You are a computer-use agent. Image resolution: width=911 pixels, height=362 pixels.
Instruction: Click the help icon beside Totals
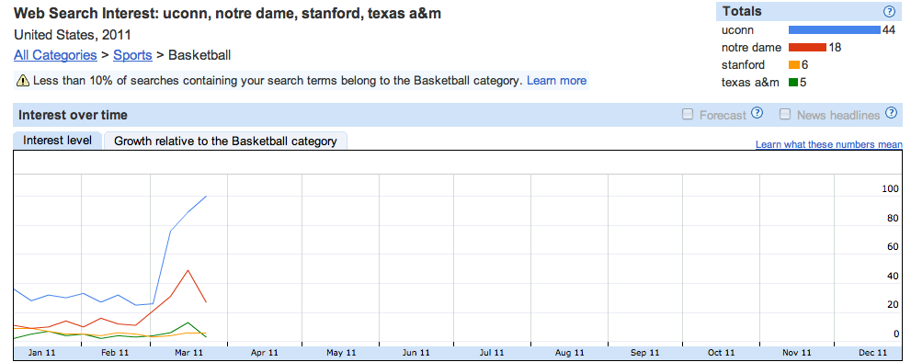(x=888, y=12)
